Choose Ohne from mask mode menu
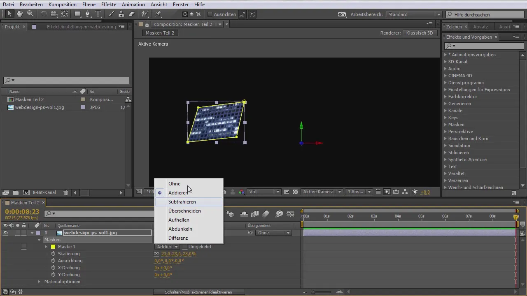Image resolution: width=527 pixels, height=296 pixels. point(189,184)
